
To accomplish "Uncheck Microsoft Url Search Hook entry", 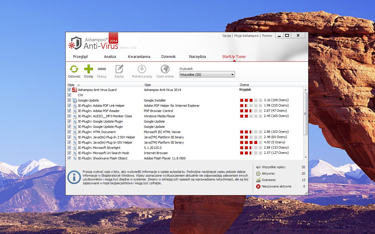I will click(69, 153).
